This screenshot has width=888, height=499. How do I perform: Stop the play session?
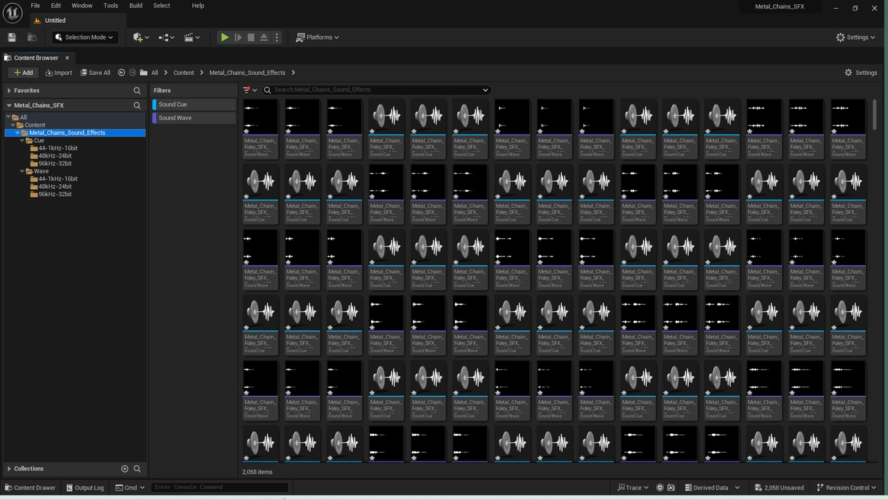[251, 37]
